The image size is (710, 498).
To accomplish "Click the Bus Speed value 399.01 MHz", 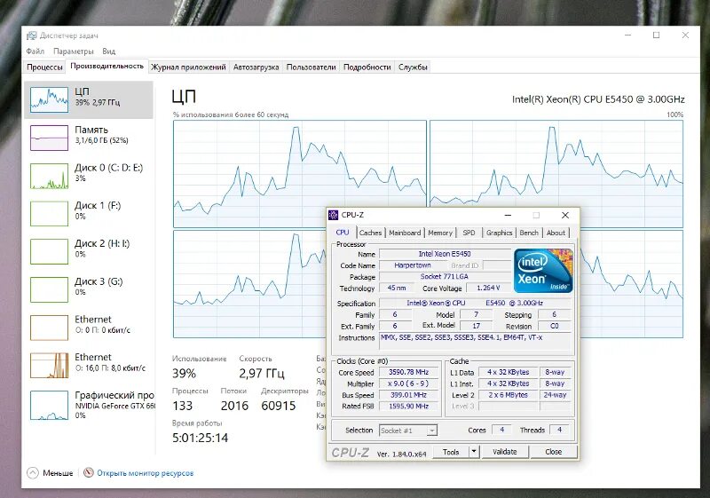I will click(x=409, y=395).
